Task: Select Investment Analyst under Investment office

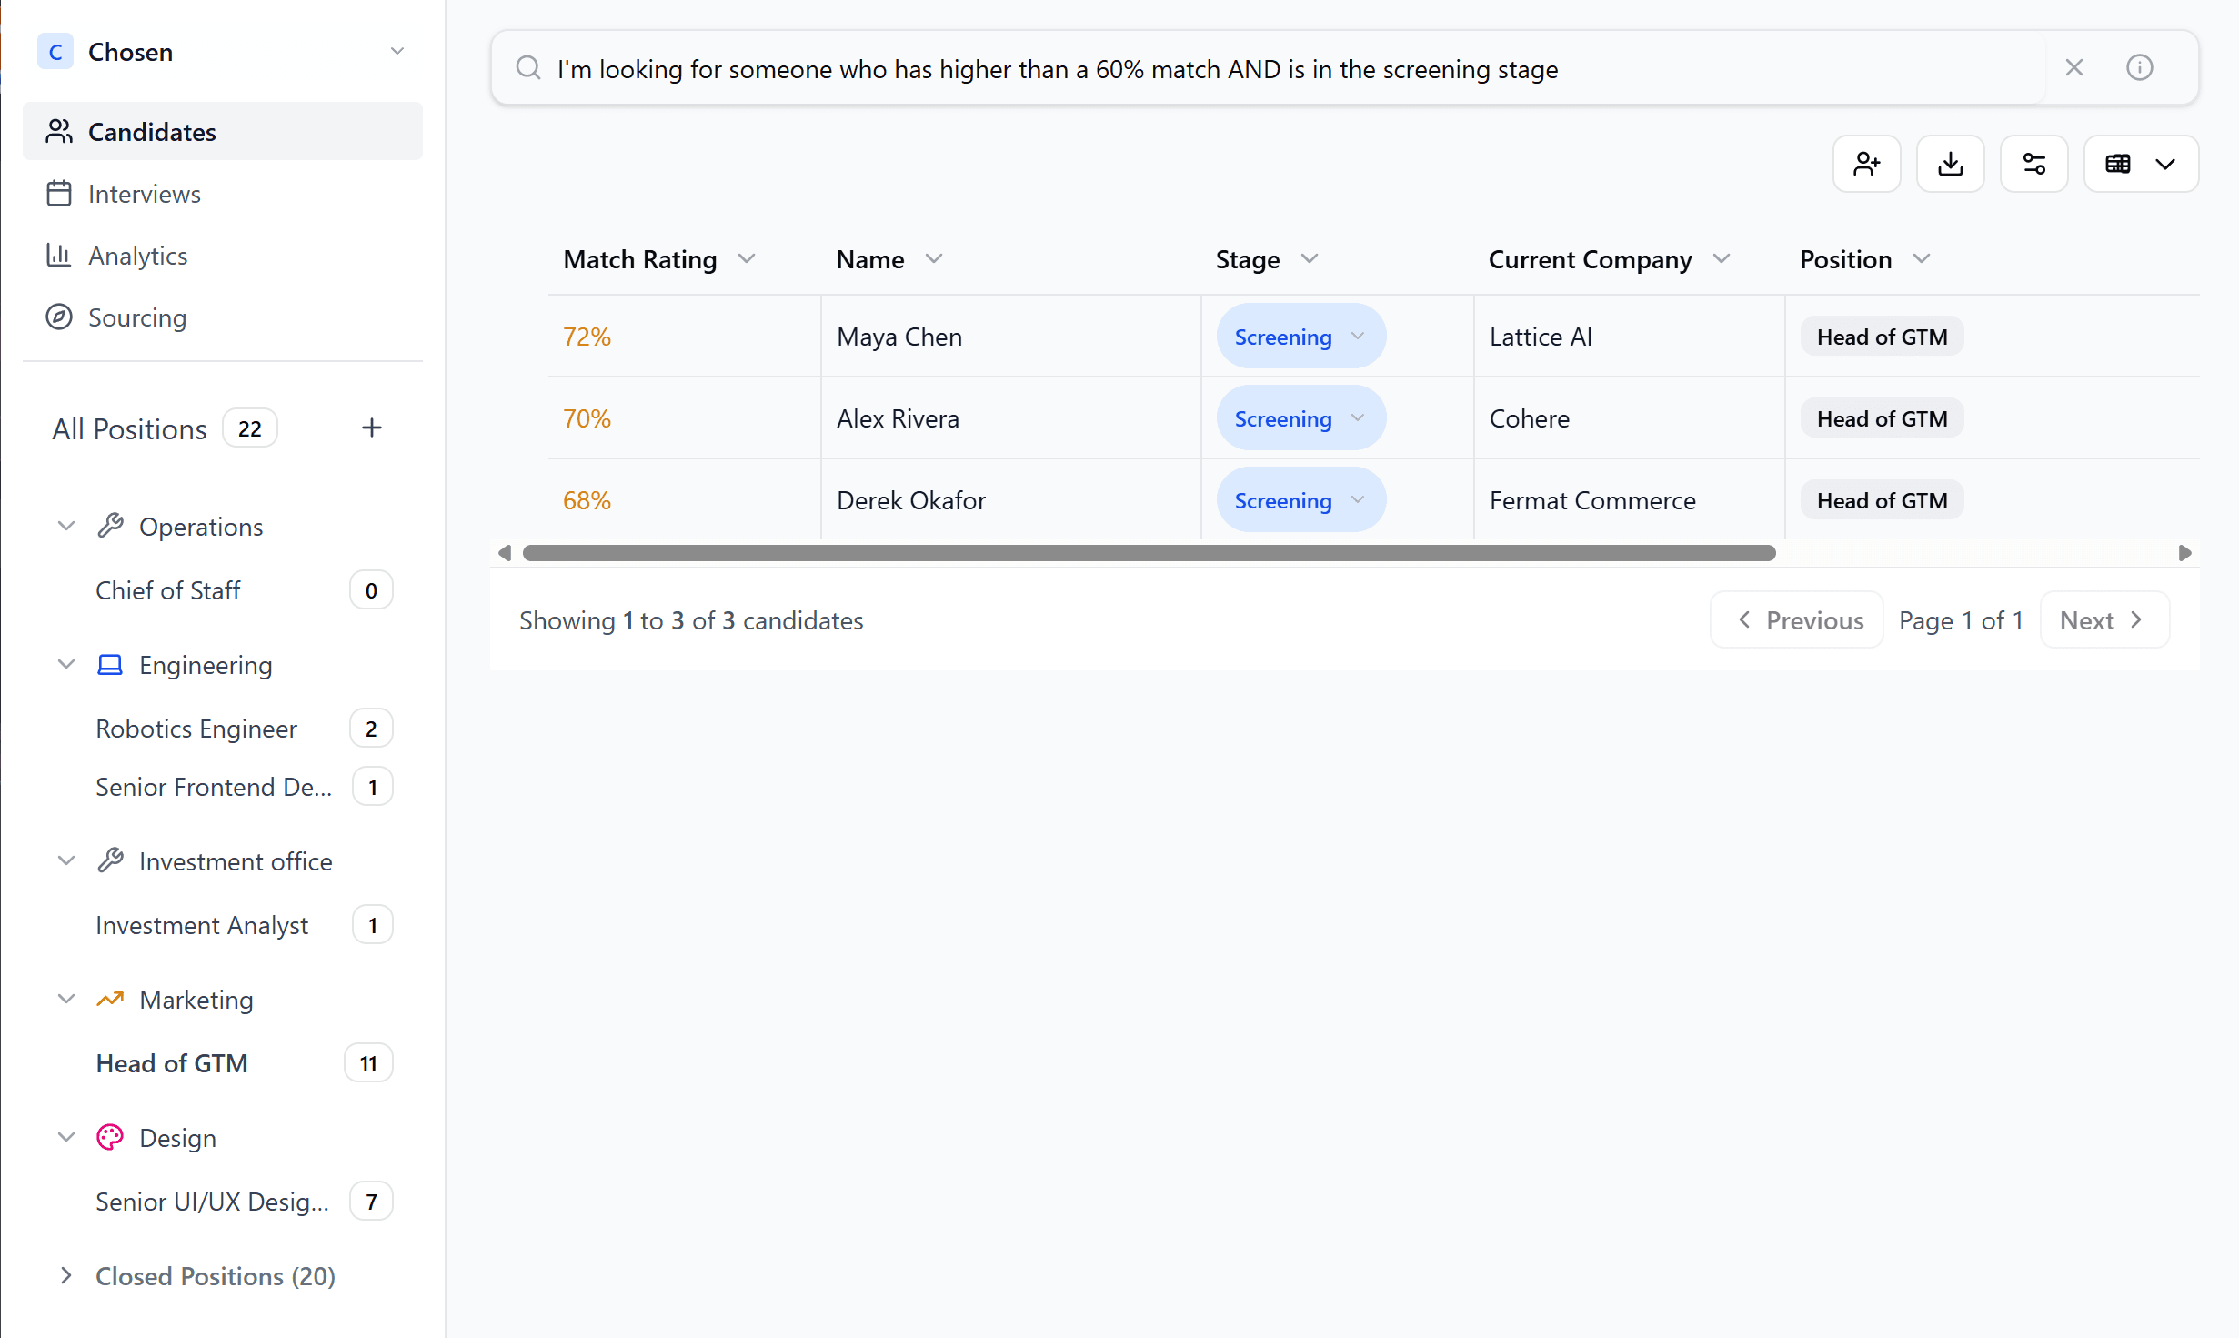Action: coord(202,925)
